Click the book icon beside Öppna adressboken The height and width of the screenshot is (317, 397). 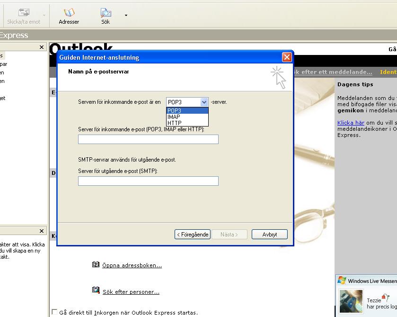[x=96, y=265]
